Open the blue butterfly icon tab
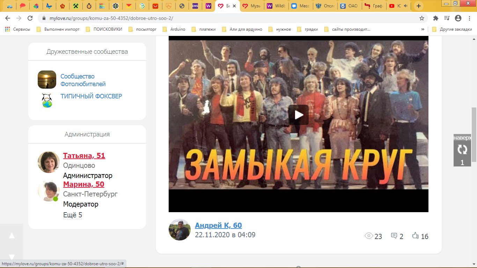The height and width of the screenshot is (268, 477). point(49,6)
